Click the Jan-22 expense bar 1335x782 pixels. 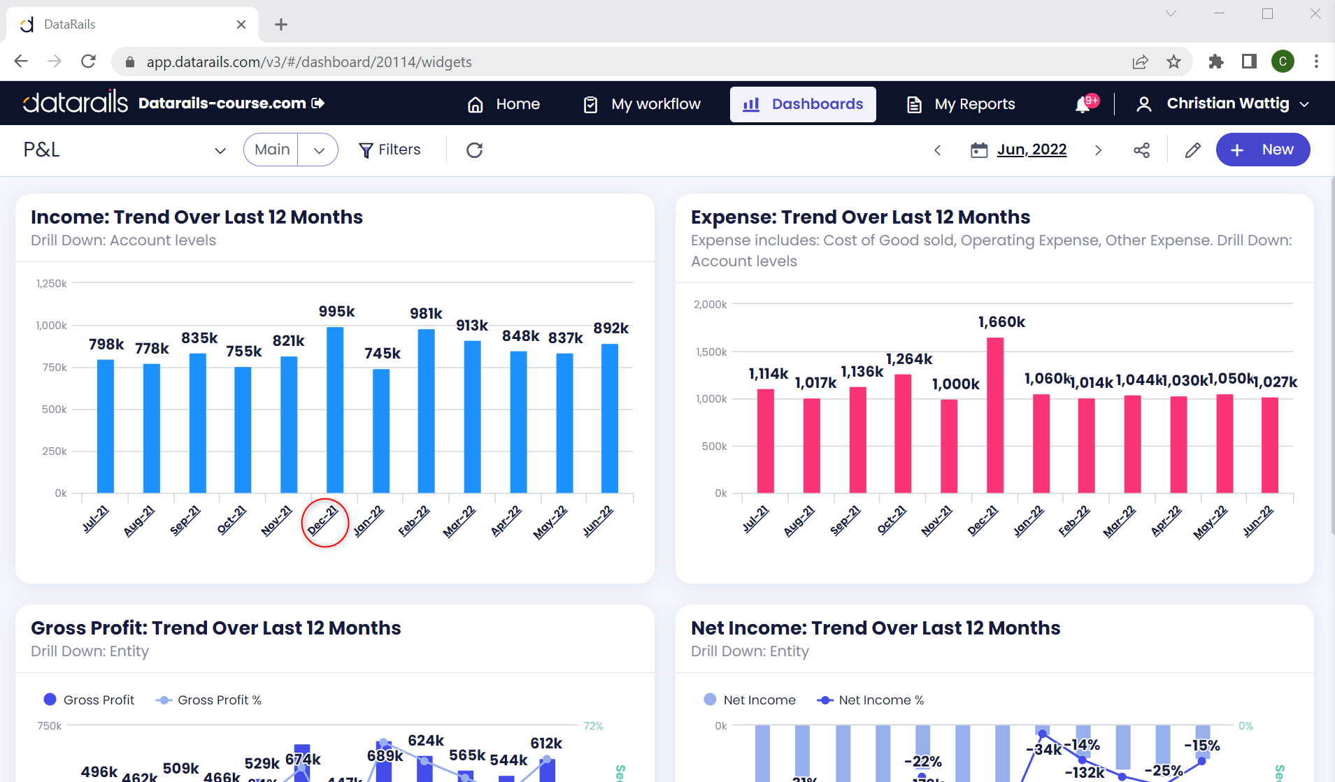(x=1041, y=443)
